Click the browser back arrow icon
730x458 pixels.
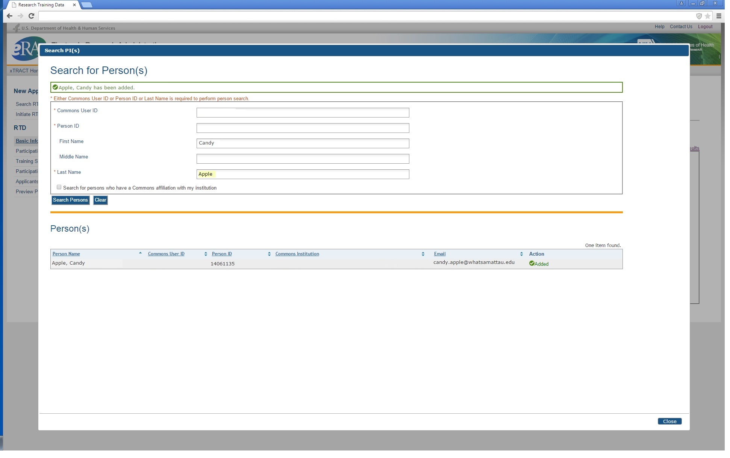(x=10, y=16)
